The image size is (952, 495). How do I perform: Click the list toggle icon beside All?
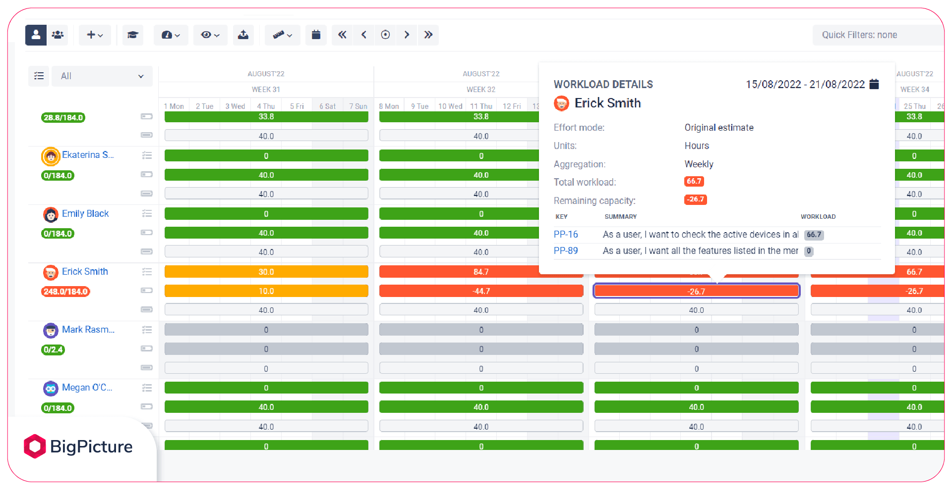pos(39,76)
